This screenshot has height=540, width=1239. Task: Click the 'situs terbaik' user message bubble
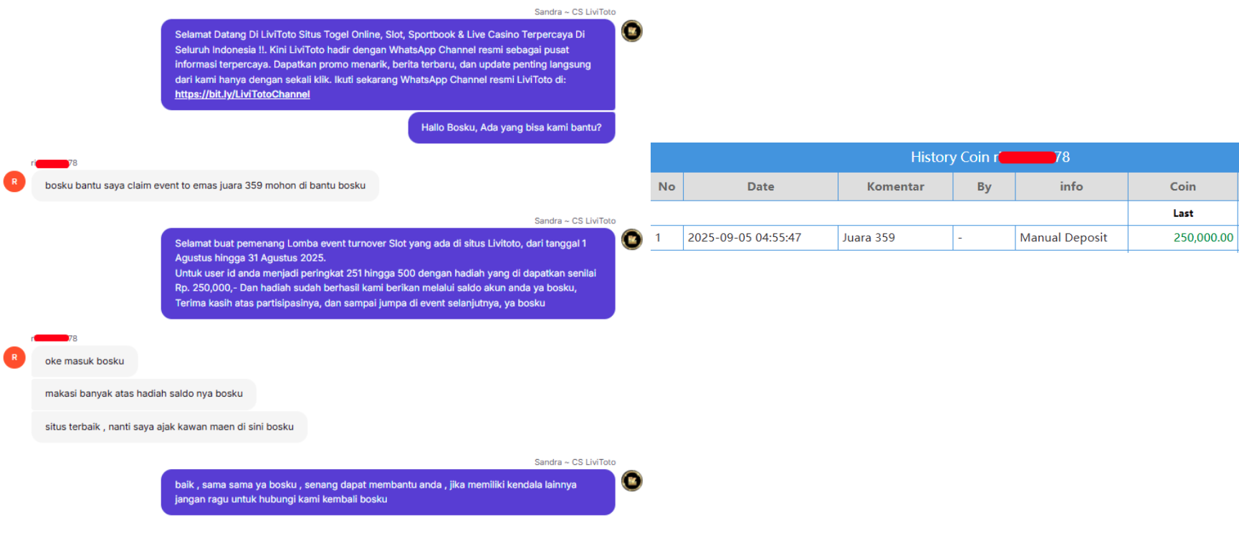click(x=169, y=427)
